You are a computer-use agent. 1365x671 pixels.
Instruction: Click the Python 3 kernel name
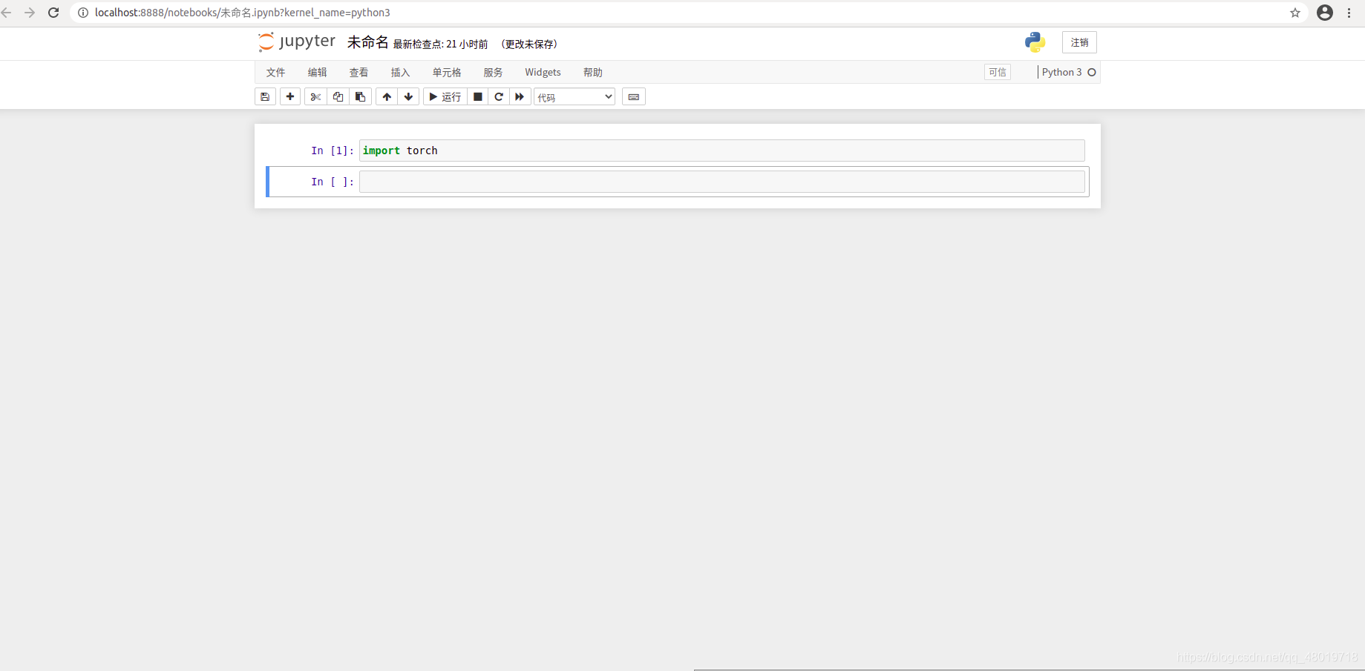(x=1061, y=72)
